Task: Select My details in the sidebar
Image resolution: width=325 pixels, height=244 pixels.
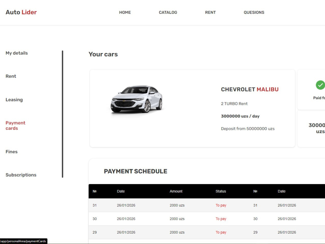Action: point(17,53)
